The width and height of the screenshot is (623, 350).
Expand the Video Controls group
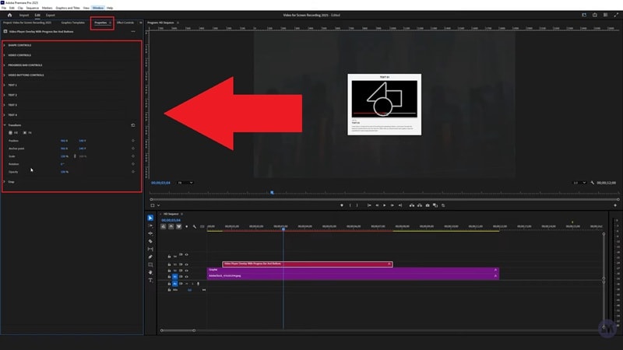click(5, 55)
